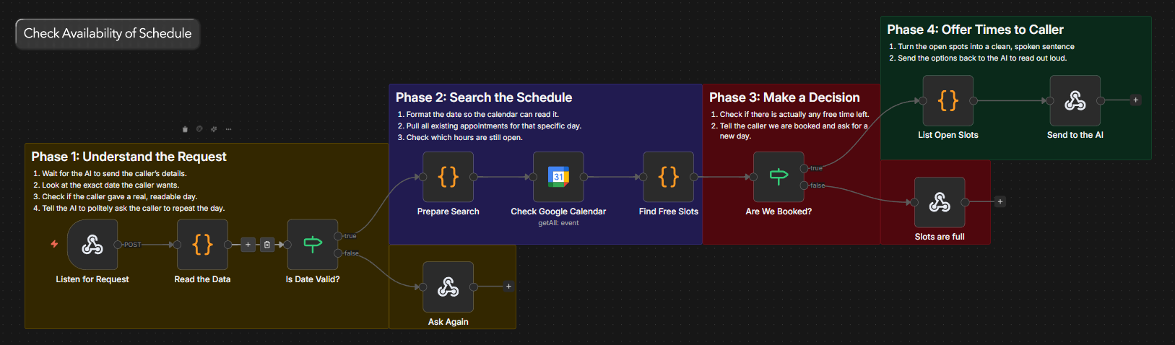The image size is (1175, 345).
Task: Select the Listen for Request webhook node
Action: (92, 245)
